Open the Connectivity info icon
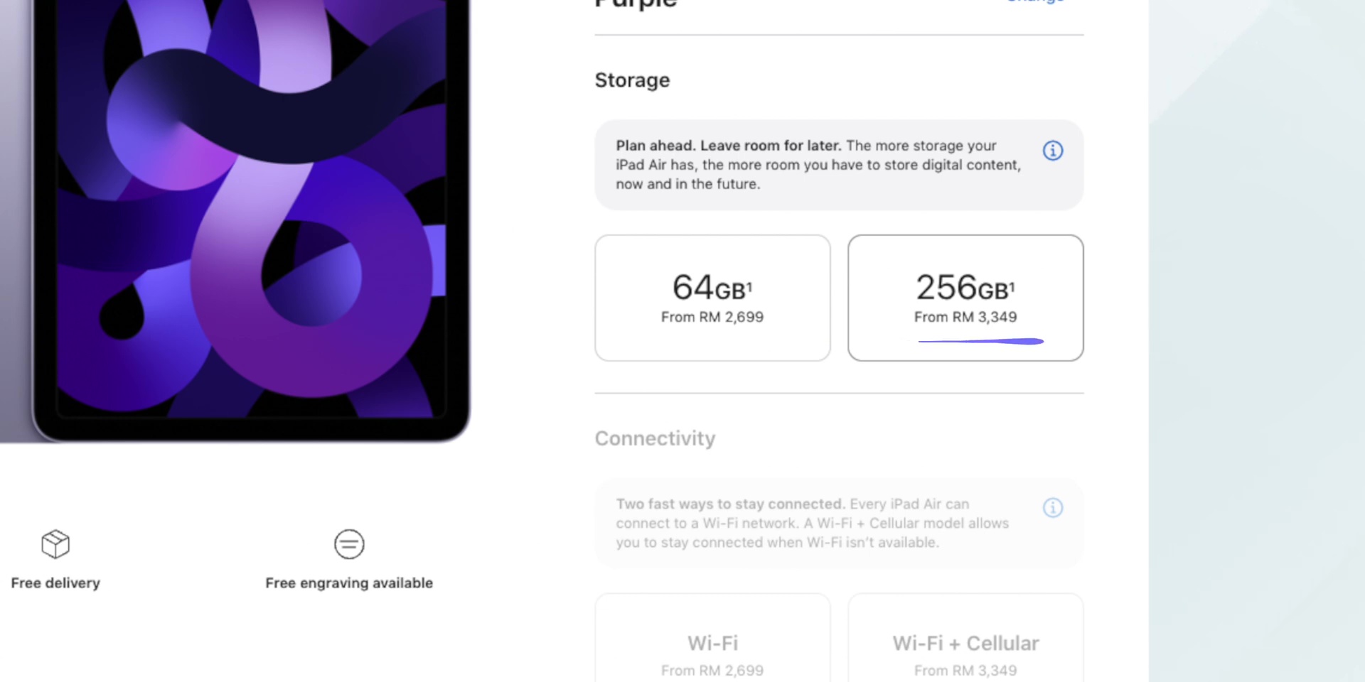Image resolution: width=1365 pixels, height=682 pixels. coord(1053,507)
